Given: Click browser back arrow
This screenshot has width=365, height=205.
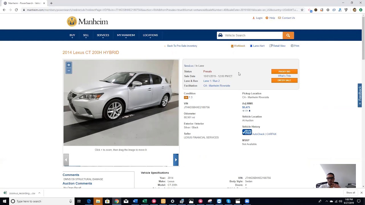Looking at the screenshot, I should (4, 10).
